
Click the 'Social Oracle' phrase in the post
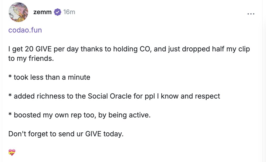110,96
